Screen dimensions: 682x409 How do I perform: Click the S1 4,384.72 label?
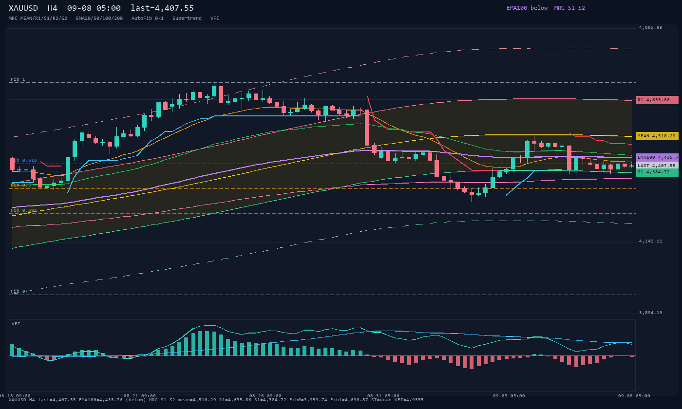pyautogui.click(x=657, y=172)
